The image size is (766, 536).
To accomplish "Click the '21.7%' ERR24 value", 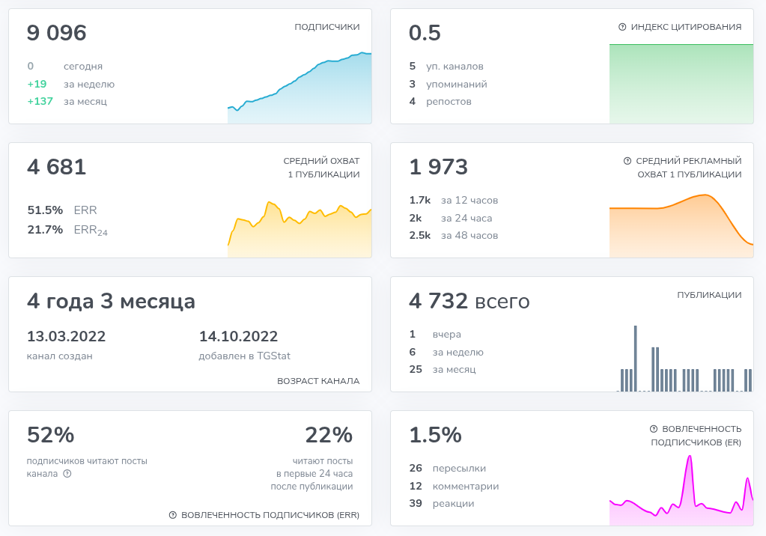I will tap(45, 230).
